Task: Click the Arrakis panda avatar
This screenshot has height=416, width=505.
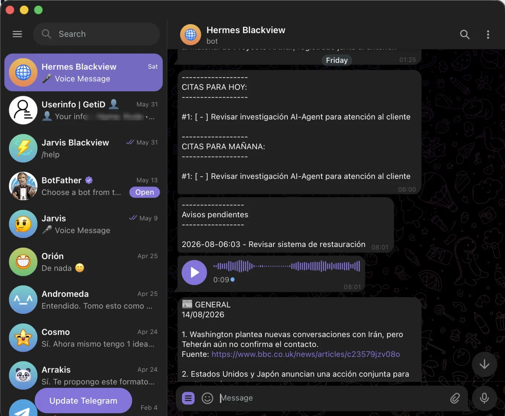Action: pos(23,376)
